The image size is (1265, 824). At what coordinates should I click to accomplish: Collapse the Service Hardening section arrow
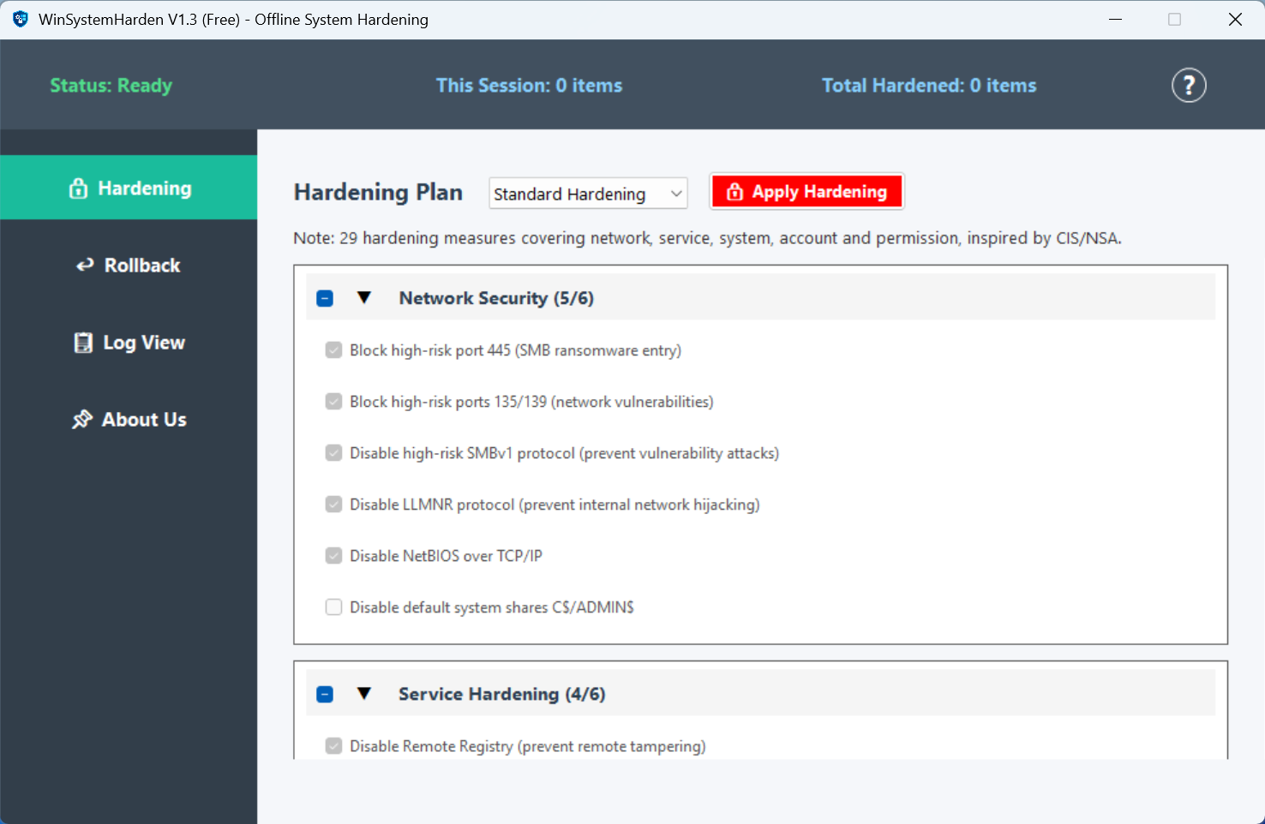[364, 694]
